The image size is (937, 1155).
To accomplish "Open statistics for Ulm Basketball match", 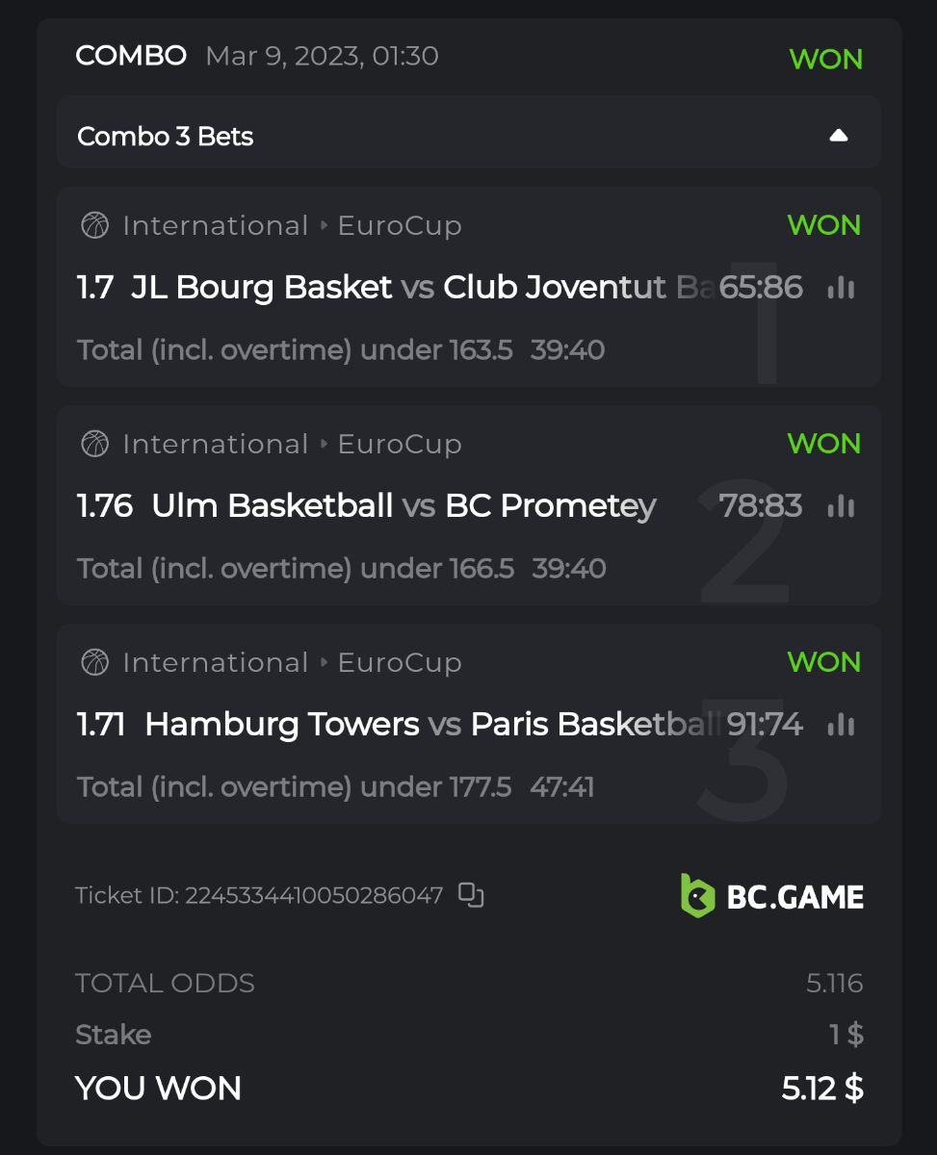I will [841, 505].
